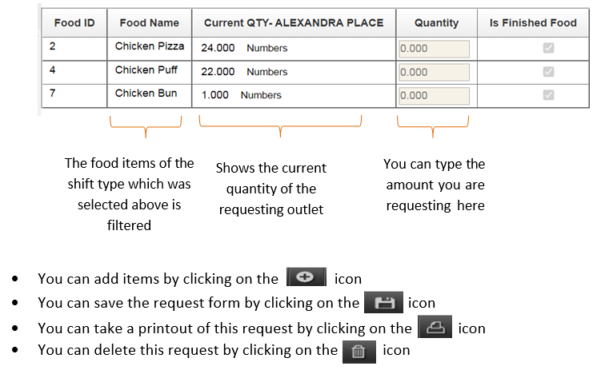Toggle Is Finished Food for Chicken Pizza
Viewport: 613px width, 378px height.
pyautogui.click(x=548, y=48)
